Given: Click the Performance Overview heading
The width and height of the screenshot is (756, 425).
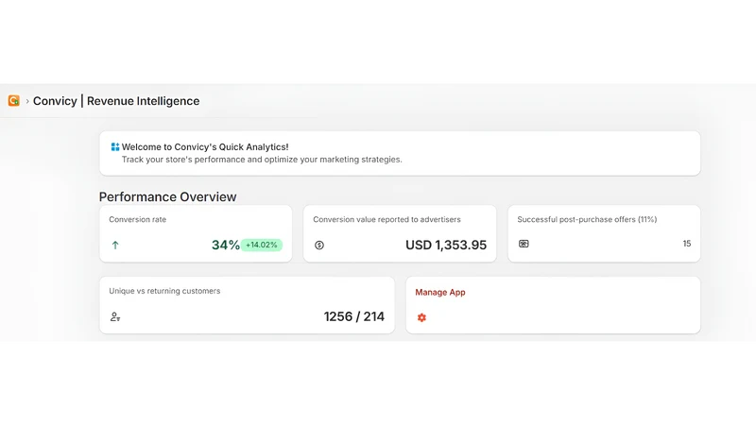Looking at the screenshot, I should [x=168, y=196].
